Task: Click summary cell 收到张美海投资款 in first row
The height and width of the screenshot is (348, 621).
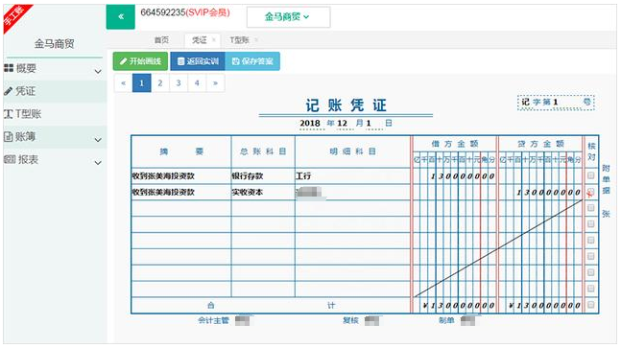Action: [x=181, y=176]
